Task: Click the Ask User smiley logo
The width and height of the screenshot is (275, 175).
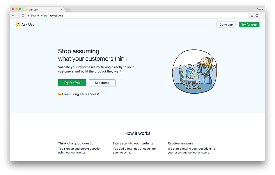Action: point(18,24)
